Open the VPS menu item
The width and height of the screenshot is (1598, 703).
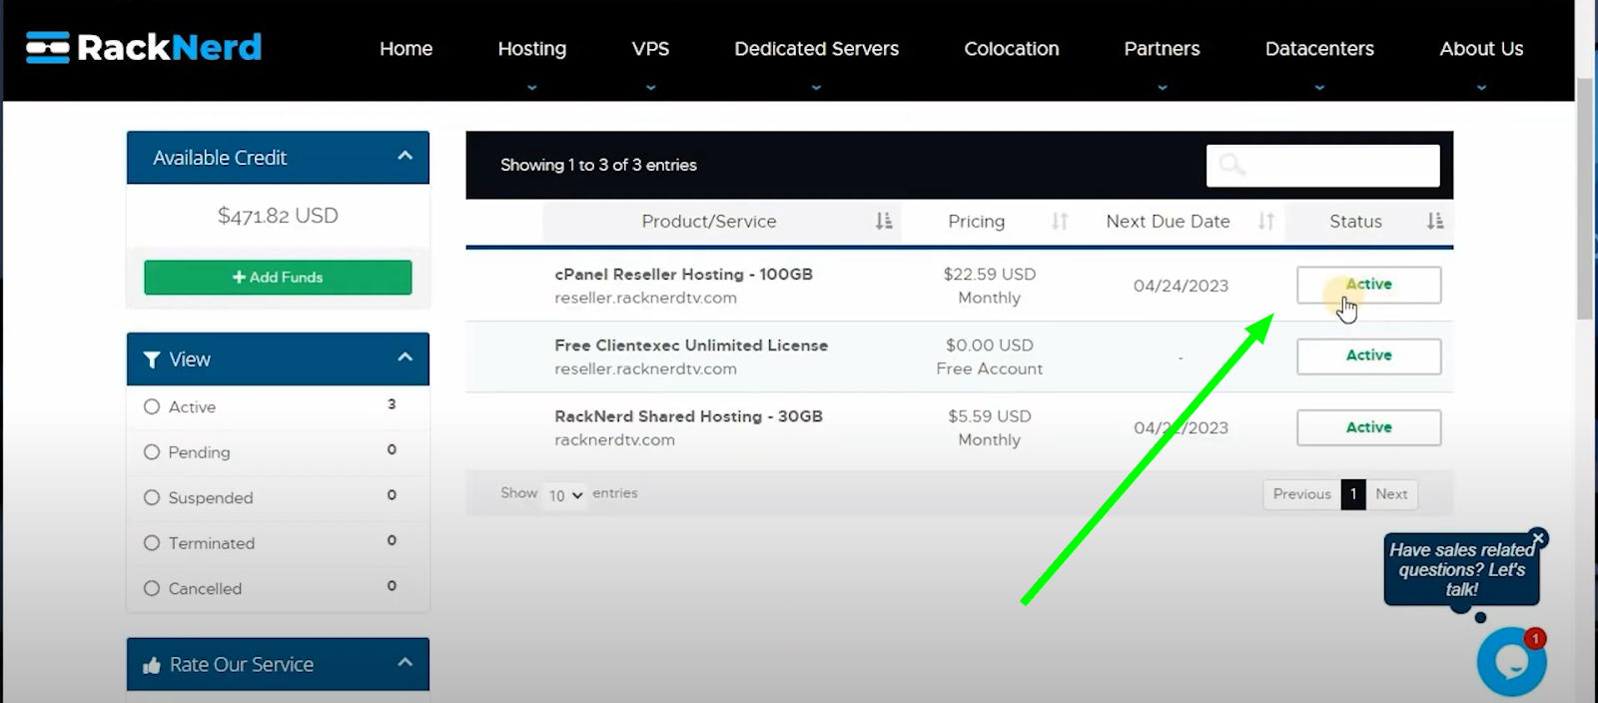pyautogui.click(x=651, y=49)
